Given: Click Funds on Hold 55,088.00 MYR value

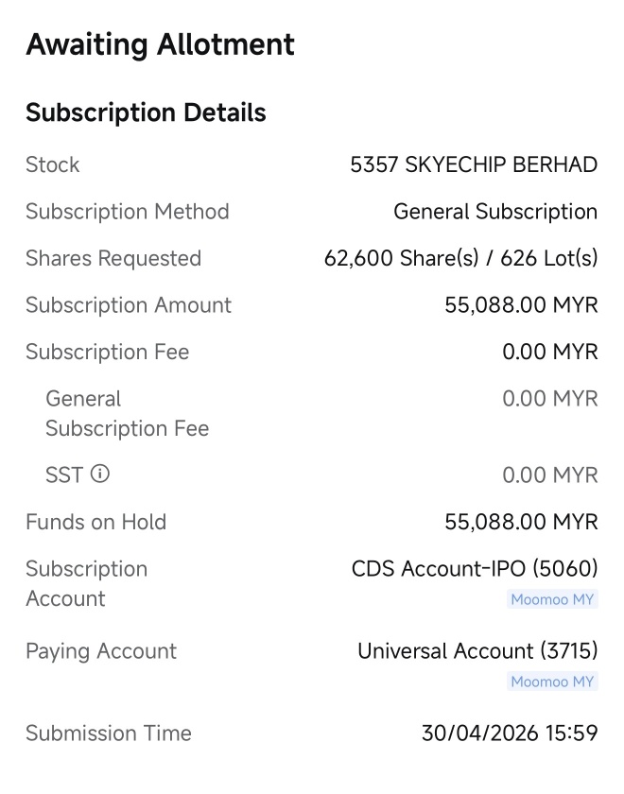Looking at the screenshot, I should click(521, 522).
